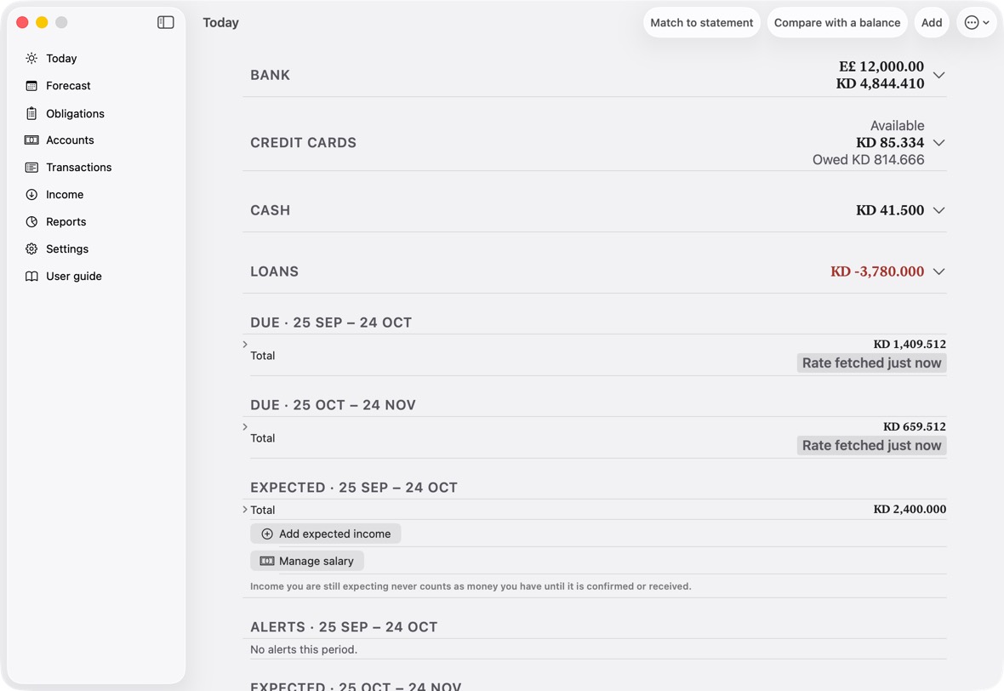Open the ellipsis more-options menu
This screenshot has width=1004, height=691.
pyautogui.click(x=977, y=22)
